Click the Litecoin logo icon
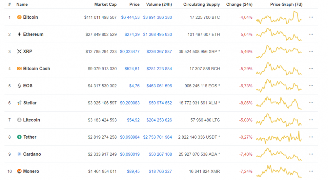Screen dimensions: 328x180 click(19, 120)
